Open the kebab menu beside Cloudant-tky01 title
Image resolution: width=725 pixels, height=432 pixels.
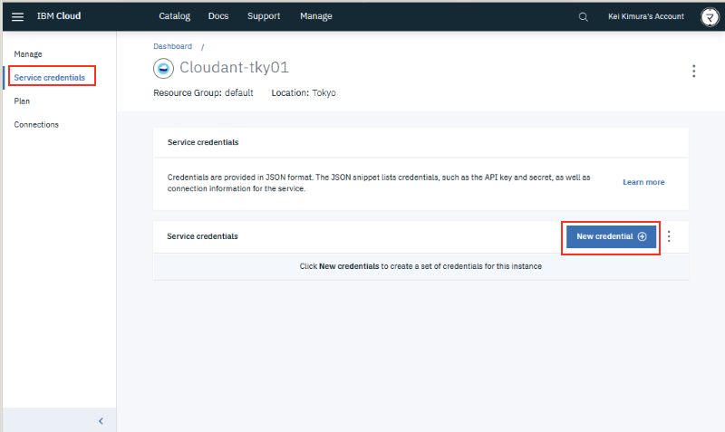[693, 71]
